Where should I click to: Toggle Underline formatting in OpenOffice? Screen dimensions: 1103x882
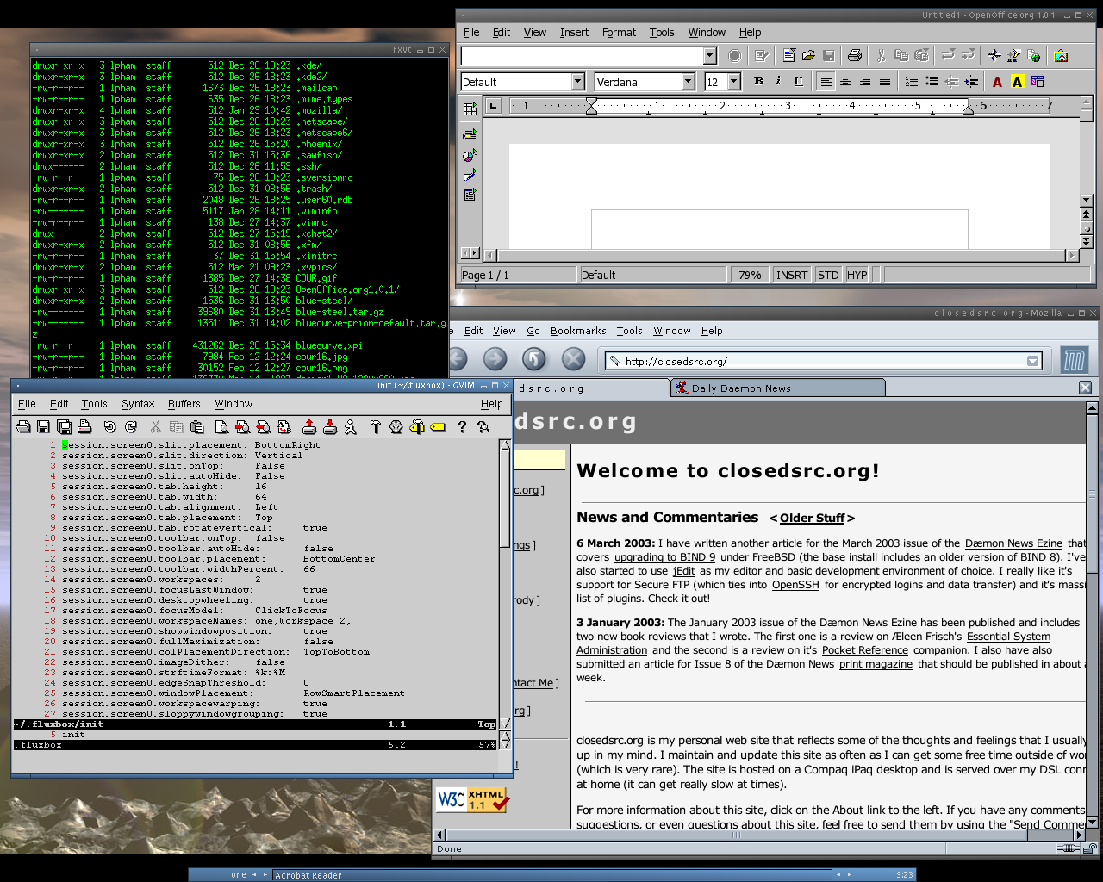798,81
